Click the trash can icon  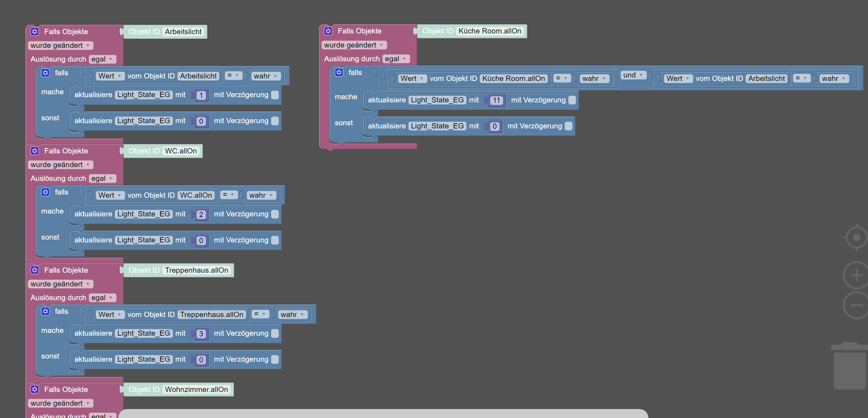(x=849, y=366)
